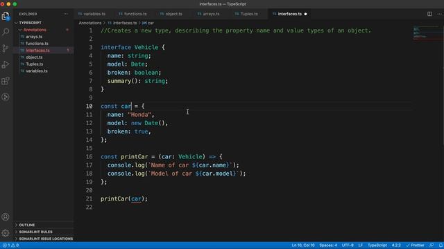
Task: Open the Accounts menu icon
Action: click(x=6, y=216)
